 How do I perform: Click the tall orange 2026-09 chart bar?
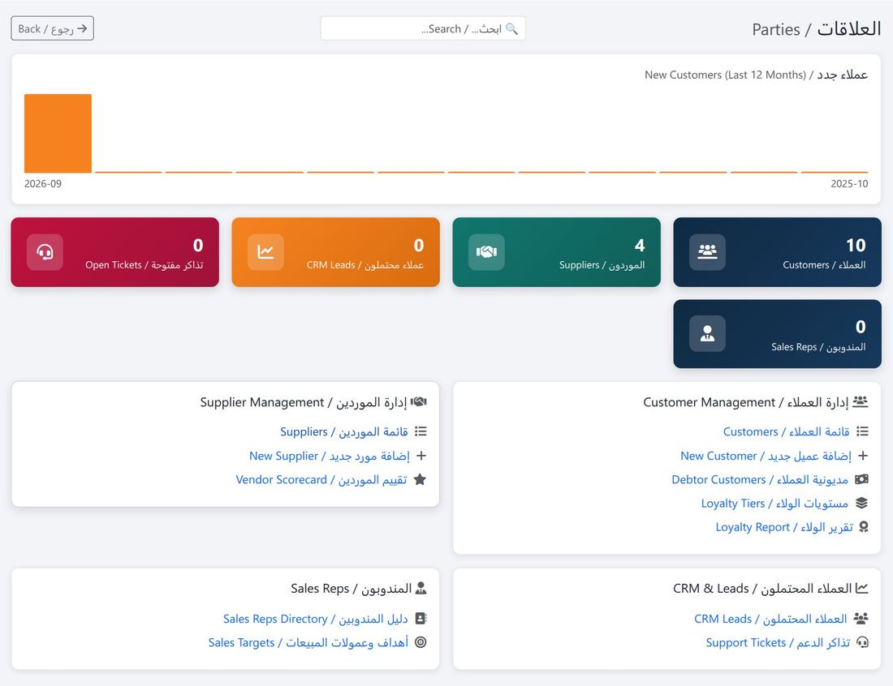[x=58, y=133]
